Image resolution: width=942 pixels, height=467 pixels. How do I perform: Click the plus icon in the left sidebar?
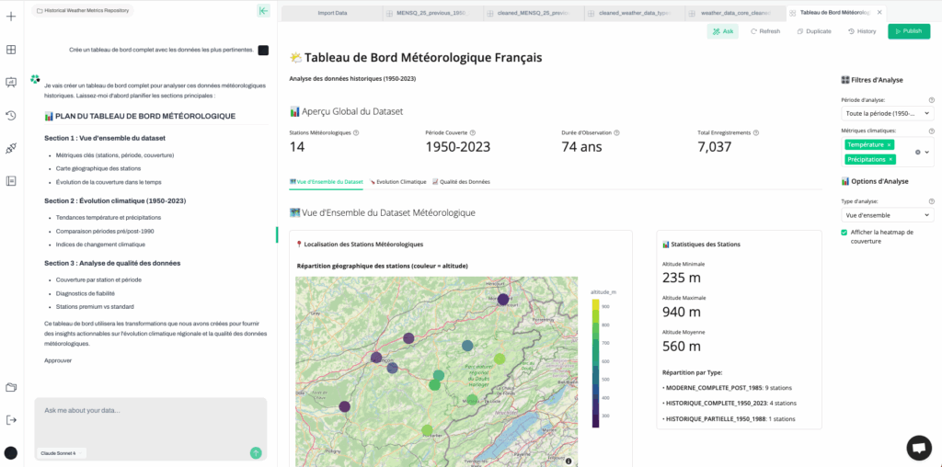[x=11, y=17]
